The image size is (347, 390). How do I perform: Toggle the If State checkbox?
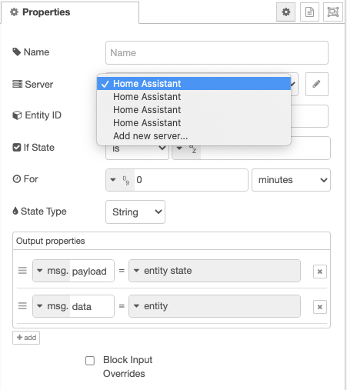(17, 148)
